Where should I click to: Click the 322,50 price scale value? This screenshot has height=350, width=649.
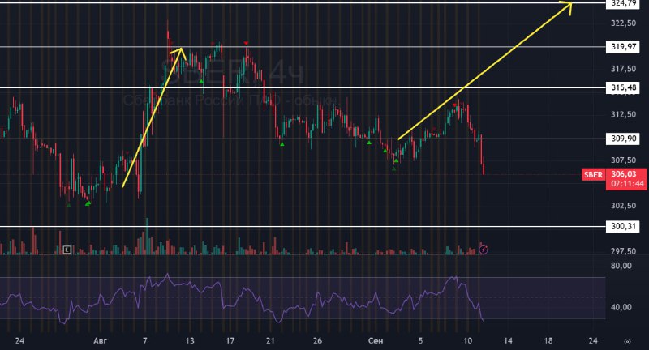coord(623,23)
